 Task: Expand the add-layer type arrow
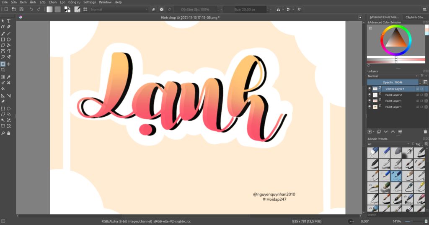point(373,132)
